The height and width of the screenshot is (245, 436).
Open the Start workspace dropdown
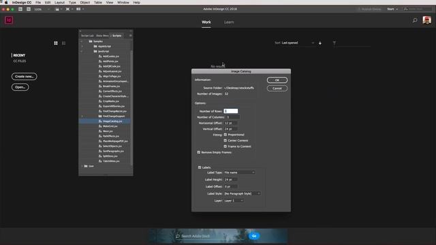click(x=392, y=9)
